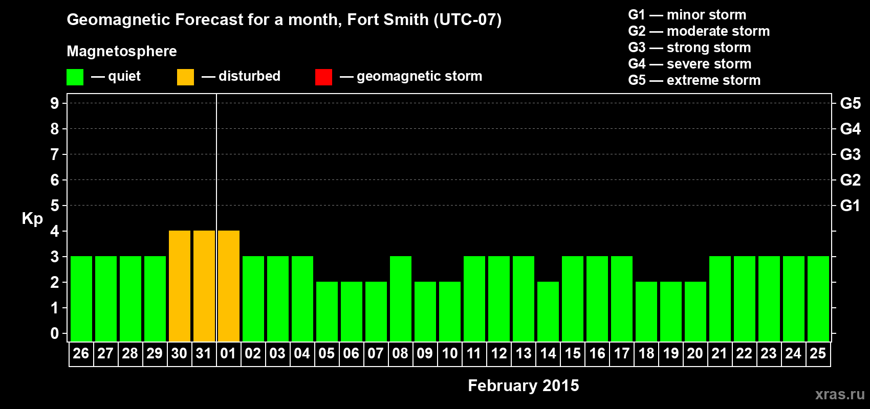The height and width of the screenshot is (409, 870).
Task: Click date label 17 on the axis
Action: tap(622, 353)
